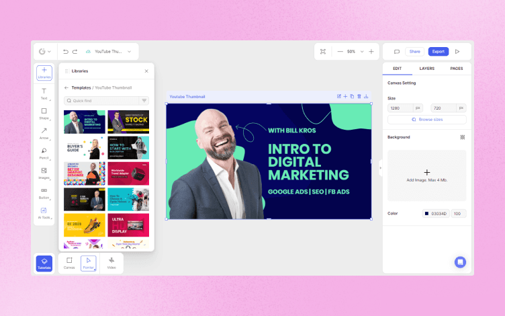This screenshot has width=505, height=316.
Task: Select the Button tool
Action: [44, 193]
